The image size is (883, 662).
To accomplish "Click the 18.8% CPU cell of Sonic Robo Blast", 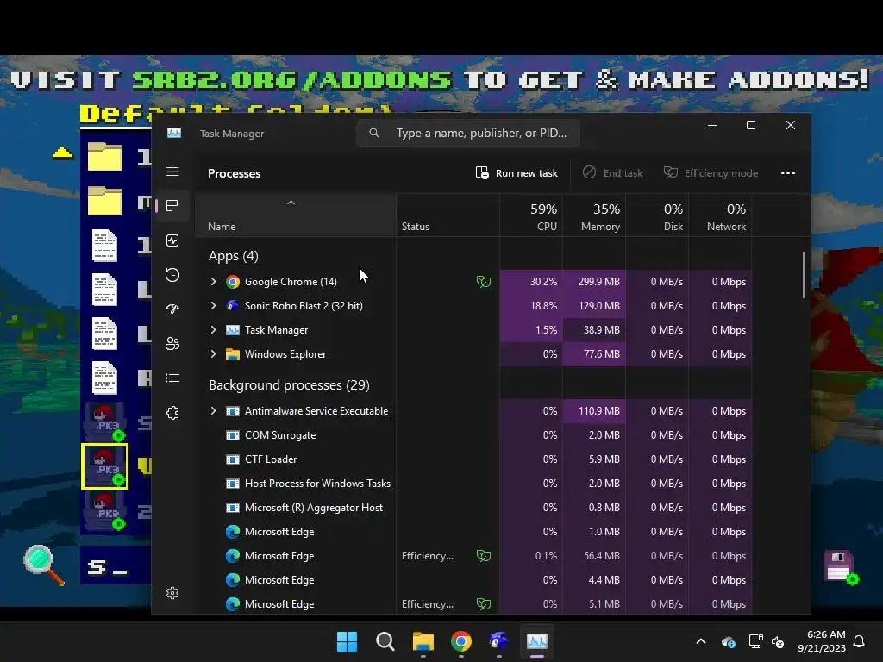I will [x=531, y=306].
